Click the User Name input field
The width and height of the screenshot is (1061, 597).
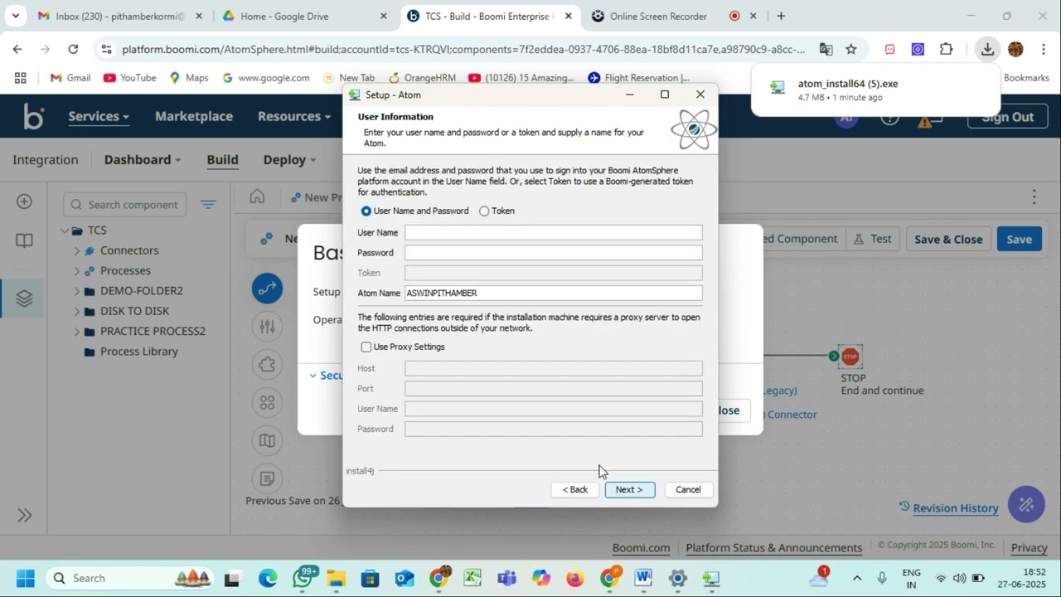click(553, 233)
